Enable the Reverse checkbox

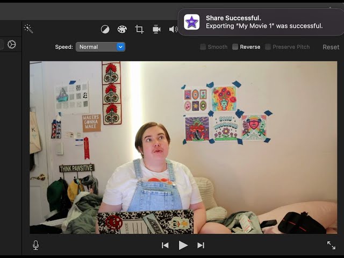click(x=235, y=47)
